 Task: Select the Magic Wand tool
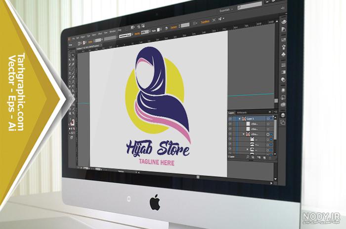pyautogui.click(x=70, y=60)
